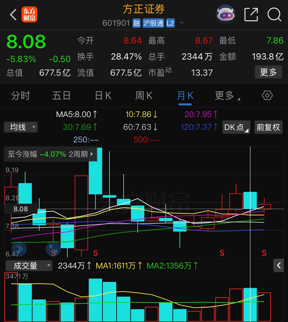Tap the share export icon
Screen dimensions: 288x322
click(x=251, y=14)
